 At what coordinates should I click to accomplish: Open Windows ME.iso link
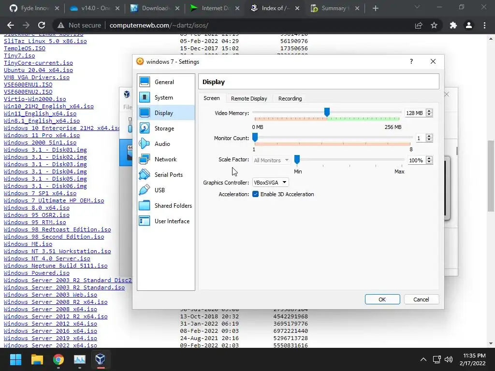point(28,244)
